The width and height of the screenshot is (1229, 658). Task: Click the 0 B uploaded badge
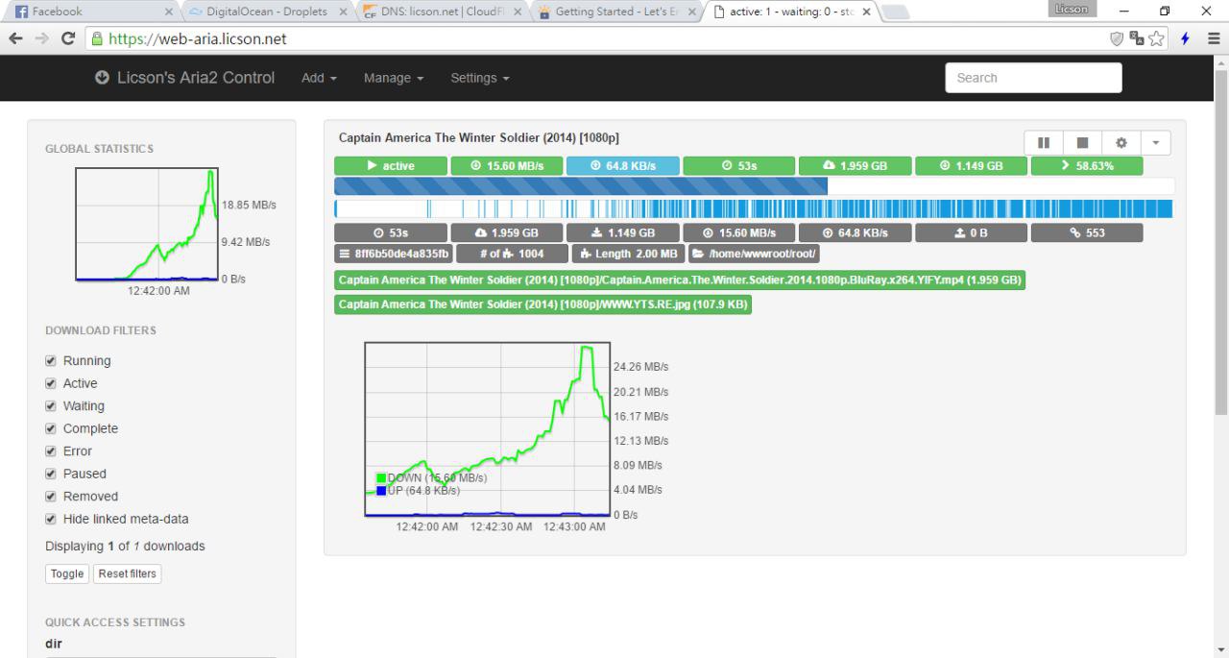click(971, 232)
